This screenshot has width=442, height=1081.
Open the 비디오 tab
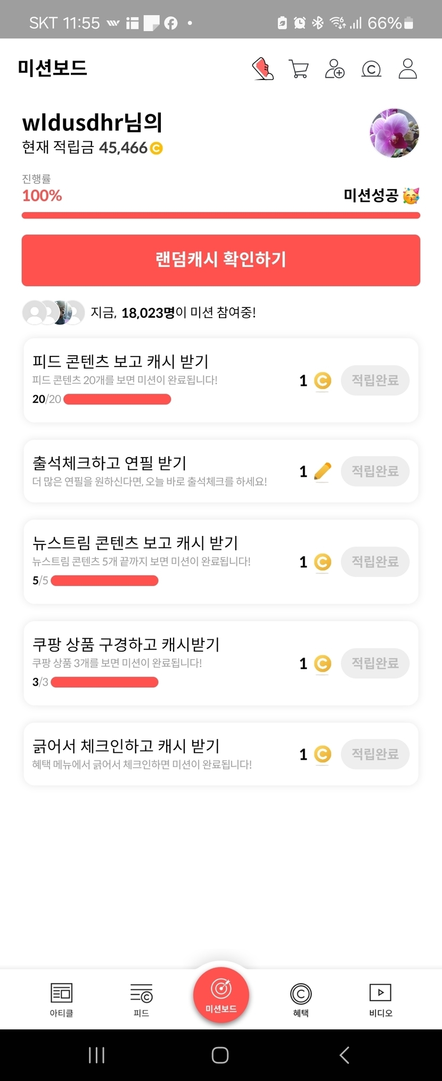coord(380,999)
